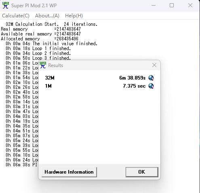Click the Loop 1 finished log line
The width and height of the screenshot is (200, 193).
click(38, 48)
